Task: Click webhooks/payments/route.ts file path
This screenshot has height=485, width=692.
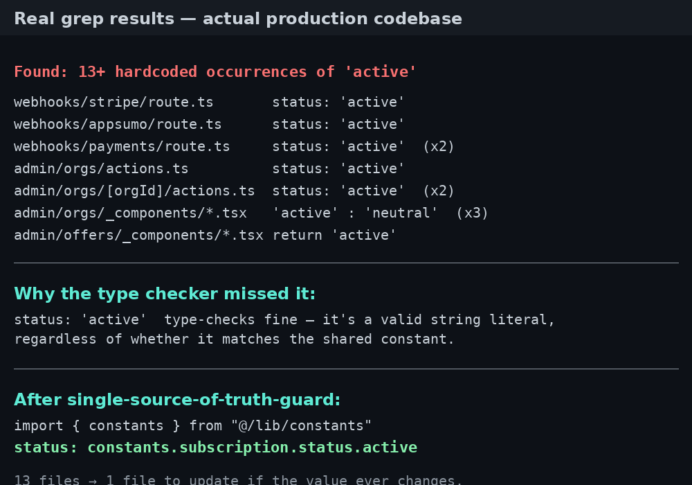Action: (x=122, y=146)
